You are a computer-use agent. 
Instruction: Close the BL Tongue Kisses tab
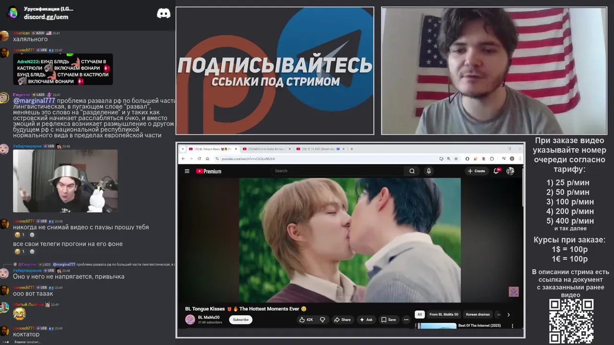point(236,149)
